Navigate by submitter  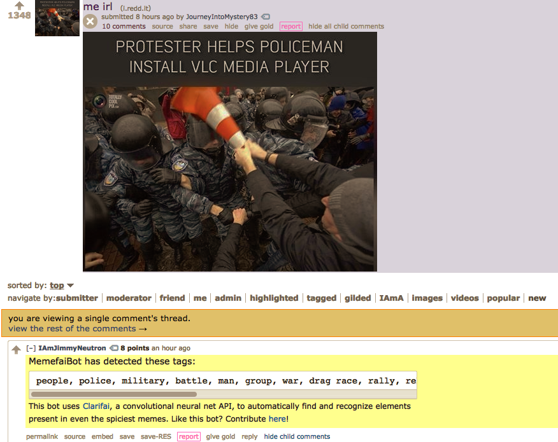point(77,298)
